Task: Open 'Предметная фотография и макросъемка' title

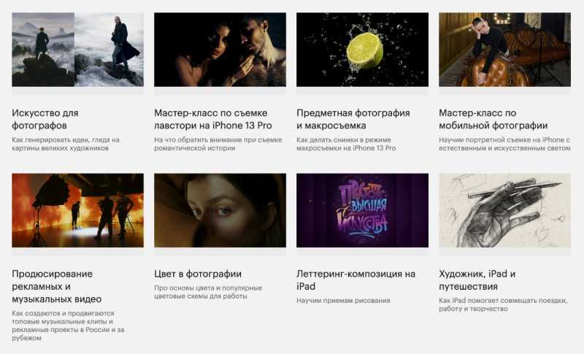Action: click(353, 119)
